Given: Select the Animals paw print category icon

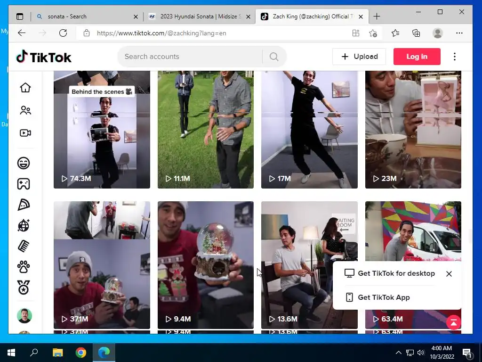Looking at the screenshot, I should point(24,267).
